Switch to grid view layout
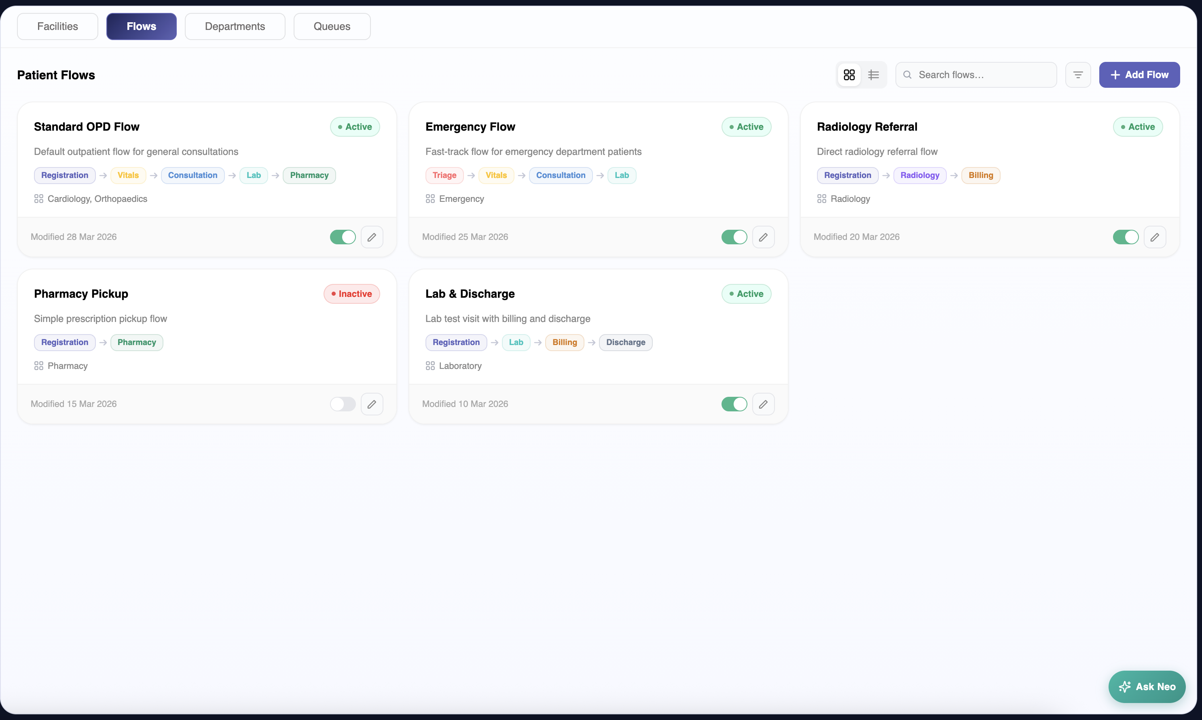The image size is (1202, 720). 849,75
